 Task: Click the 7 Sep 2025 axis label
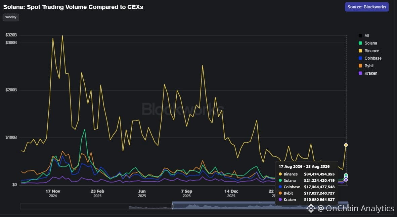pyautogui.click(x=187, y=193)
